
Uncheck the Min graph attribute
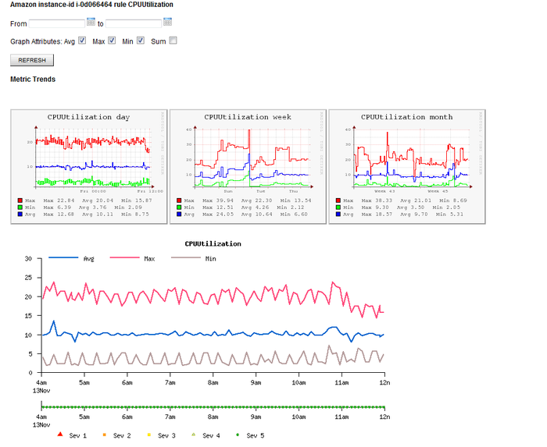140,41
